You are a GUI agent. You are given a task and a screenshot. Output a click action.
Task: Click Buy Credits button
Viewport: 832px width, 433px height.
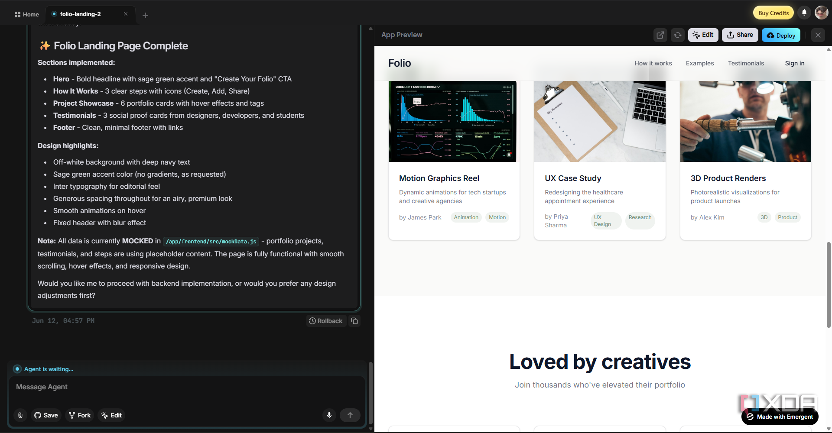pos(773,13)
